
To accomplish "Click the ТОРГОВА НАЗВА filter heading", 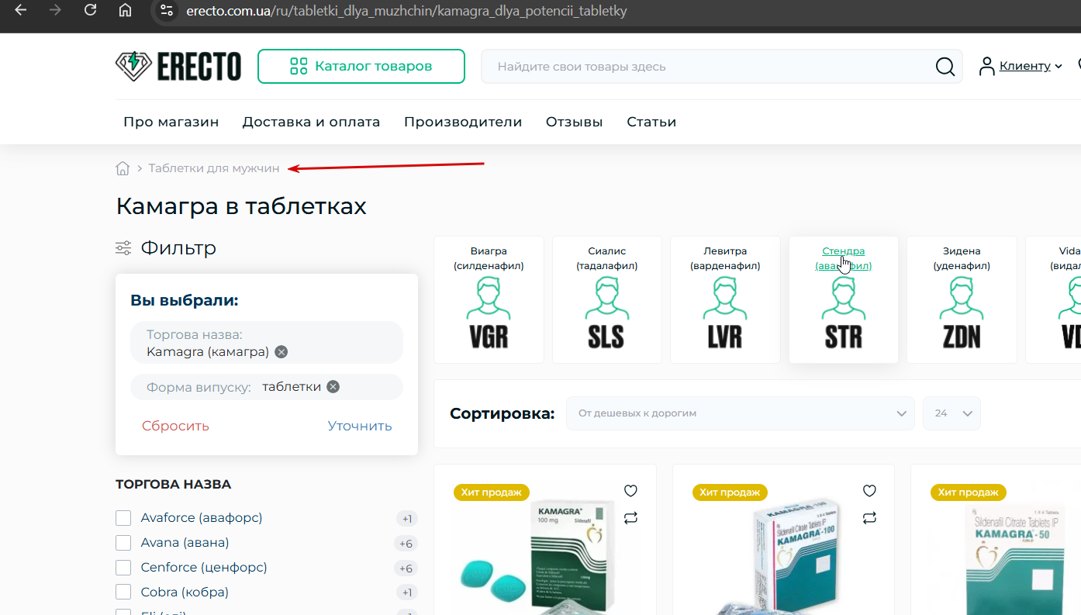I will pos(174,485).
